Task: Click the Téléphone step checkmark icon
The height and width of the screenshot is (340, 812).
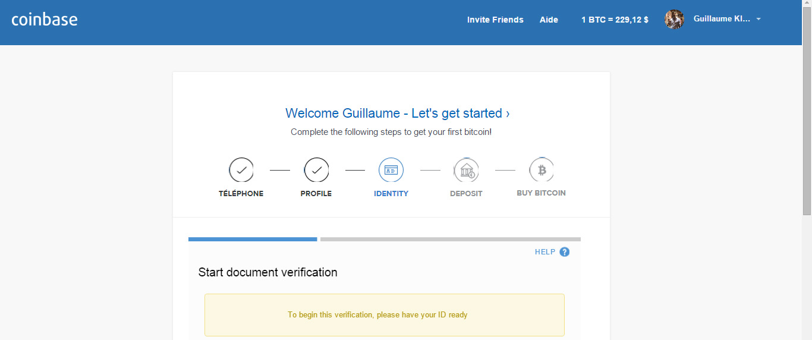Action: point(241,170)
